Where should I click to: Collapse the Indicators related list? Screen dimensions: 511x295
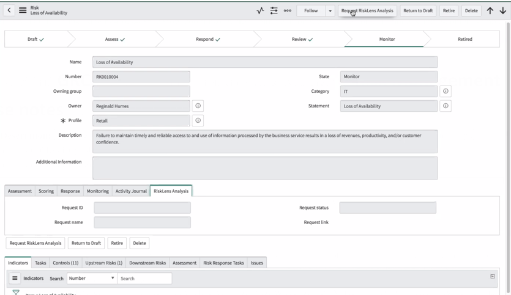click(x=493, y=277)
